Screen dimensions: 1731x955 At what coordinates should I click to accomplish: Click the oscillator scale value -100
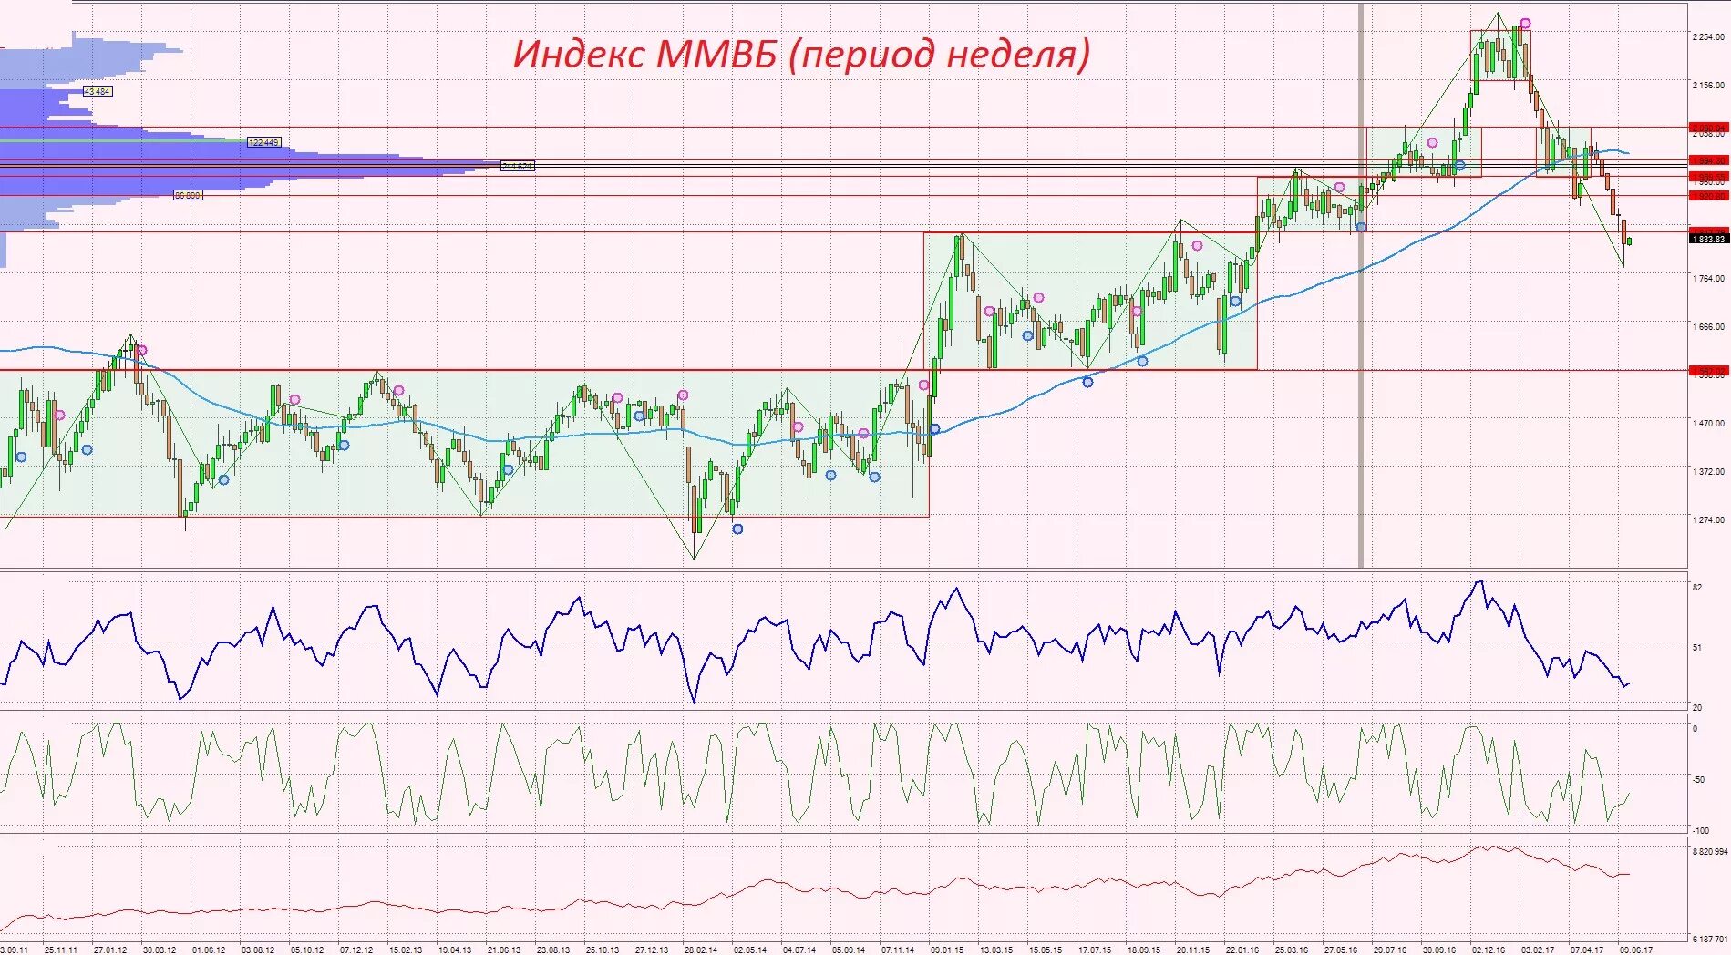coord(1701,830)
